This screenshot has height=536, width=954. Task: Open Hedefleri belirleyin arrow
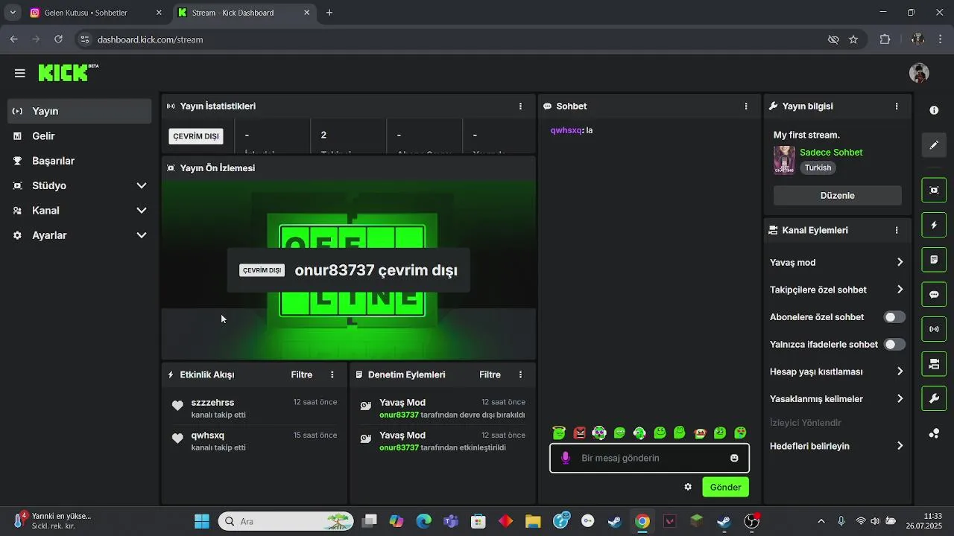coord(900,446)
